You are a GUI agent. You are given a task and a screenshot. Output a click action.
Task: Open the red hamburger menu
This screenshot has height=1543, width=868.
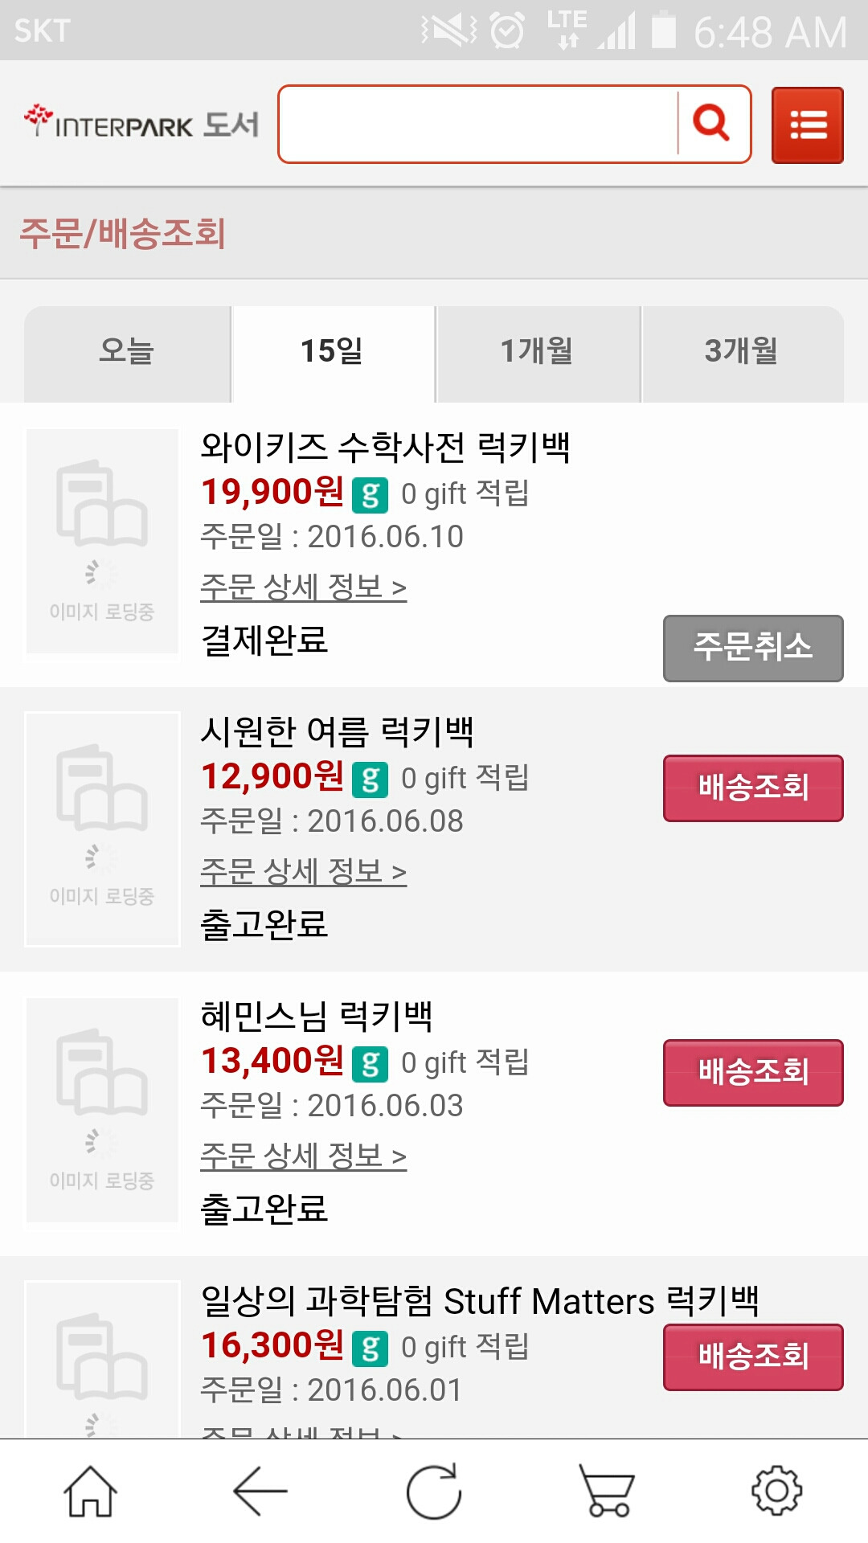(x=808, y=125)
